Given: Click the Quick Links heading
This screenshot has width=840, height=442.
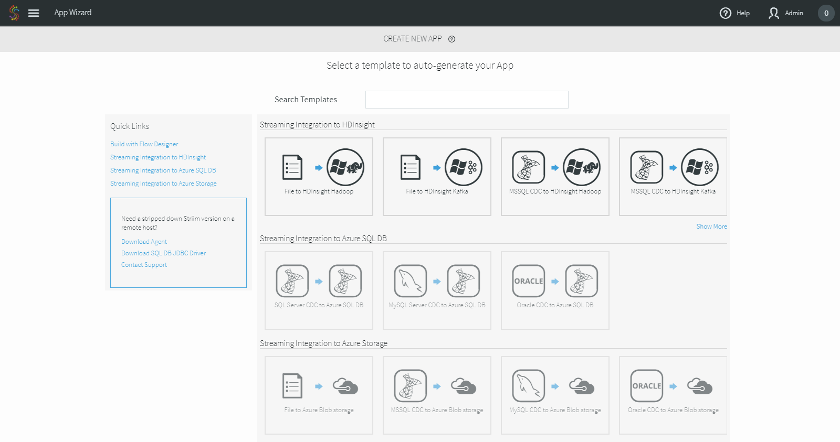Looking at the screenshot, I should click(130, 126).
